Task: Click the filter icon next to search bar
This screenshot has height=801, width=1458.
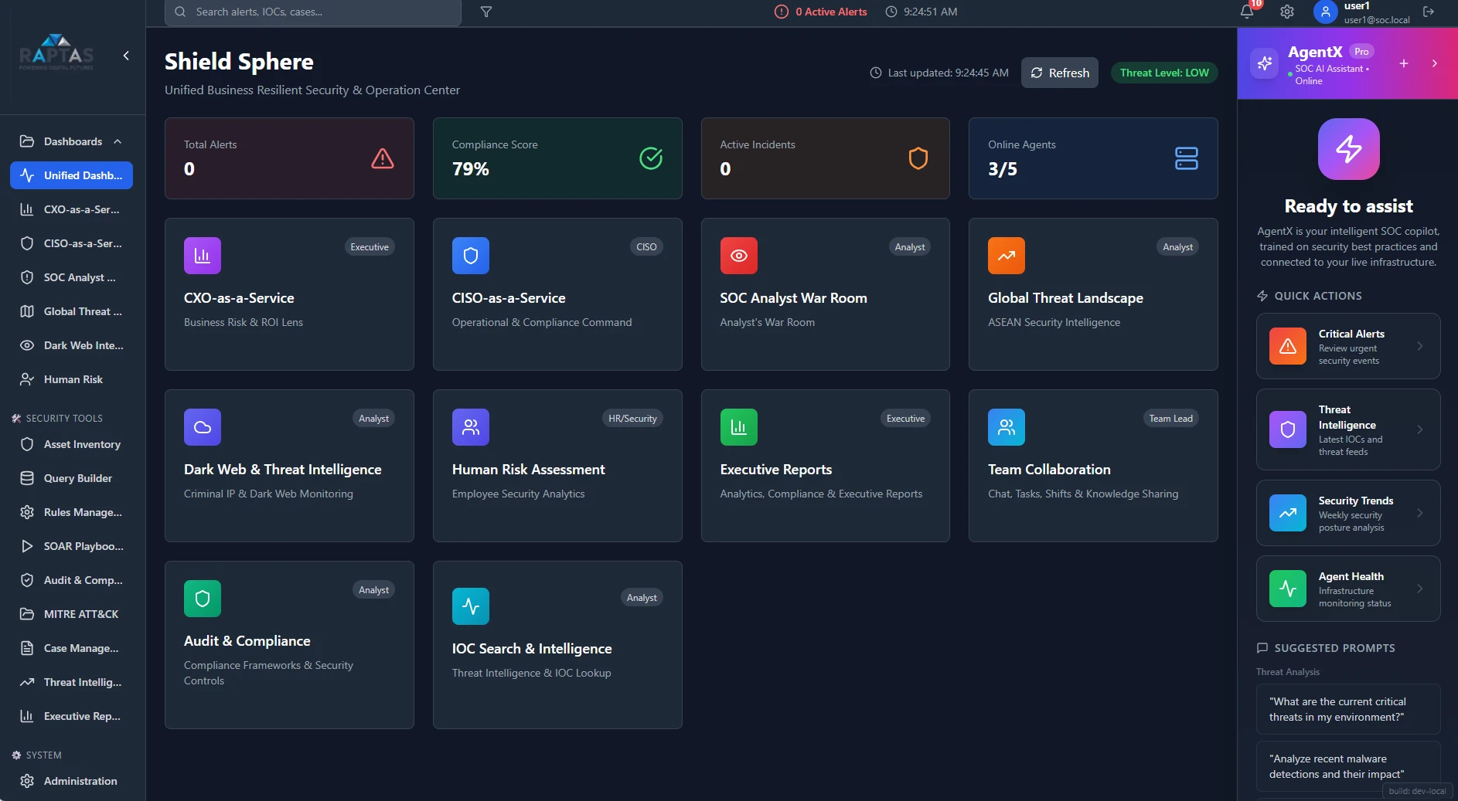Action: point(487,12)
